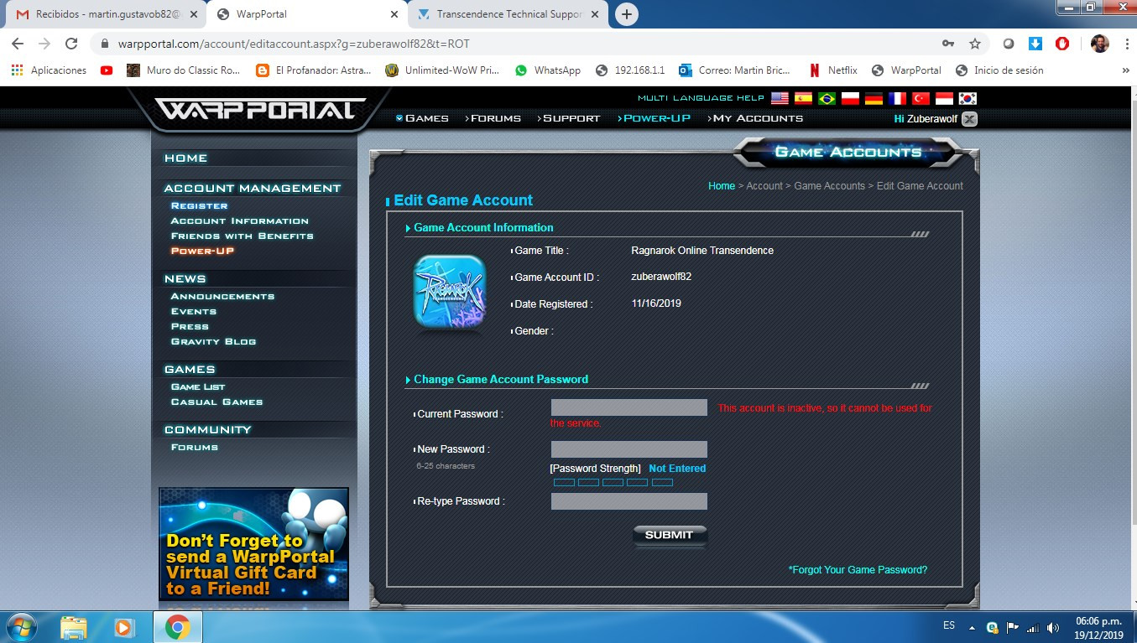Open File Explorer from the taskbar
The image size is (1137, 643).
coord(74,627)
